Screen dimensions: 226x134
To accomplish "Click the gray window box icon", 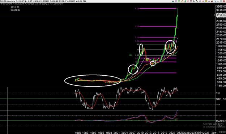I will [221, 1].
